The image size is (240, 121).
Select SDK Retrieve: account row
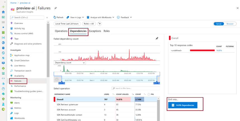[x=105, y=110]
